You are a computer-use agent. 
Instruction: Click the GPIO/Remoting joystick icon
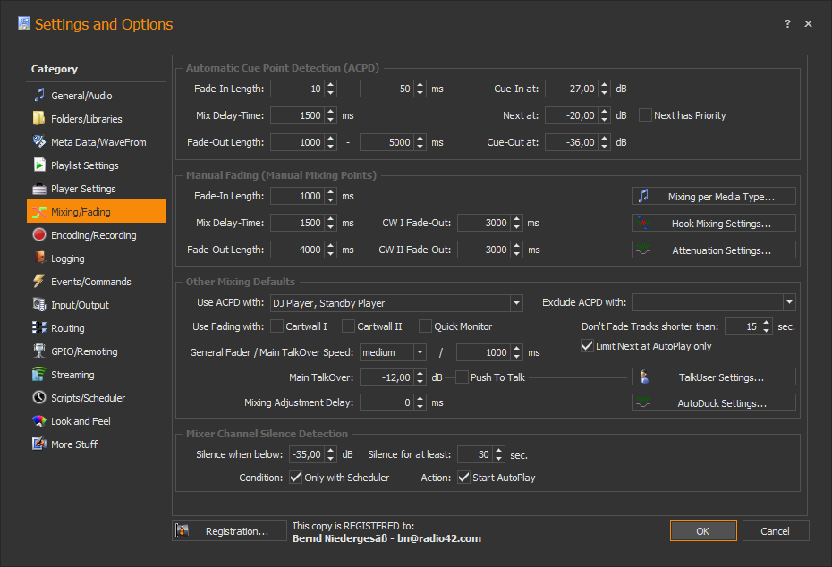39,351
